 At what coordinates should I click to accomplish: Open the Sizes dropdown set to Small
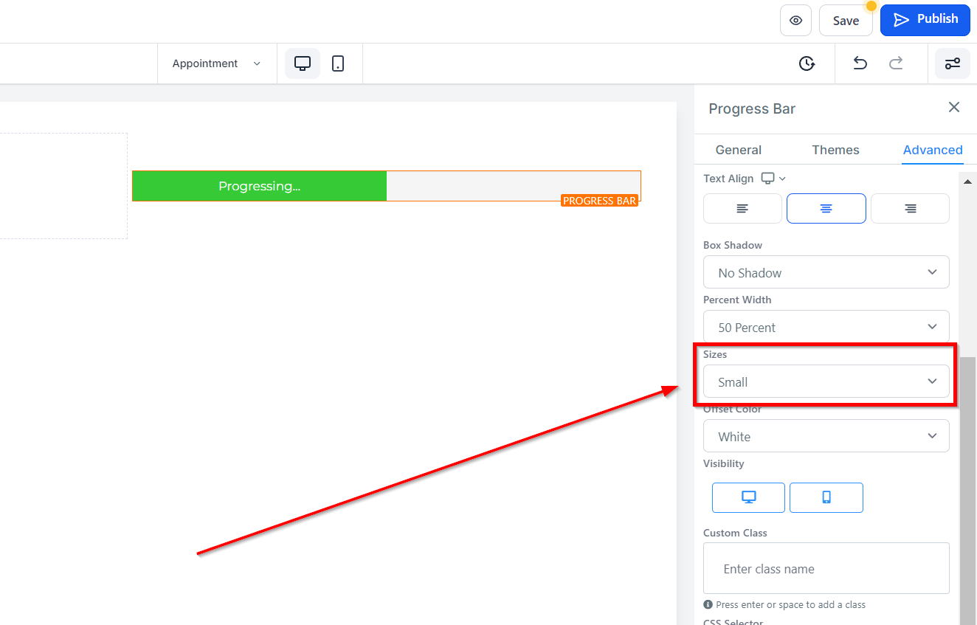pyautogui.click(x=826, y=381)
